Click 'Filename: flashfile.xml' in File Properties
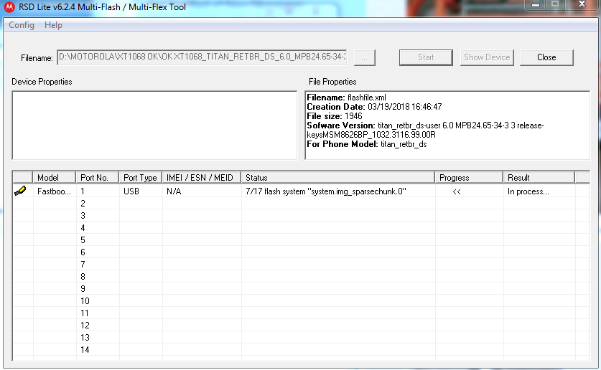The width and height of the screenshot is (601, 370). (347, 98)
